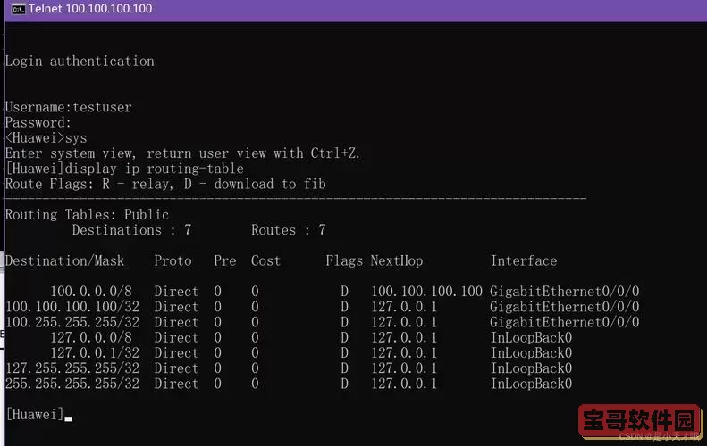Click the 'Proto' column header
Viewport: 707px width, 446px height.
173,260
